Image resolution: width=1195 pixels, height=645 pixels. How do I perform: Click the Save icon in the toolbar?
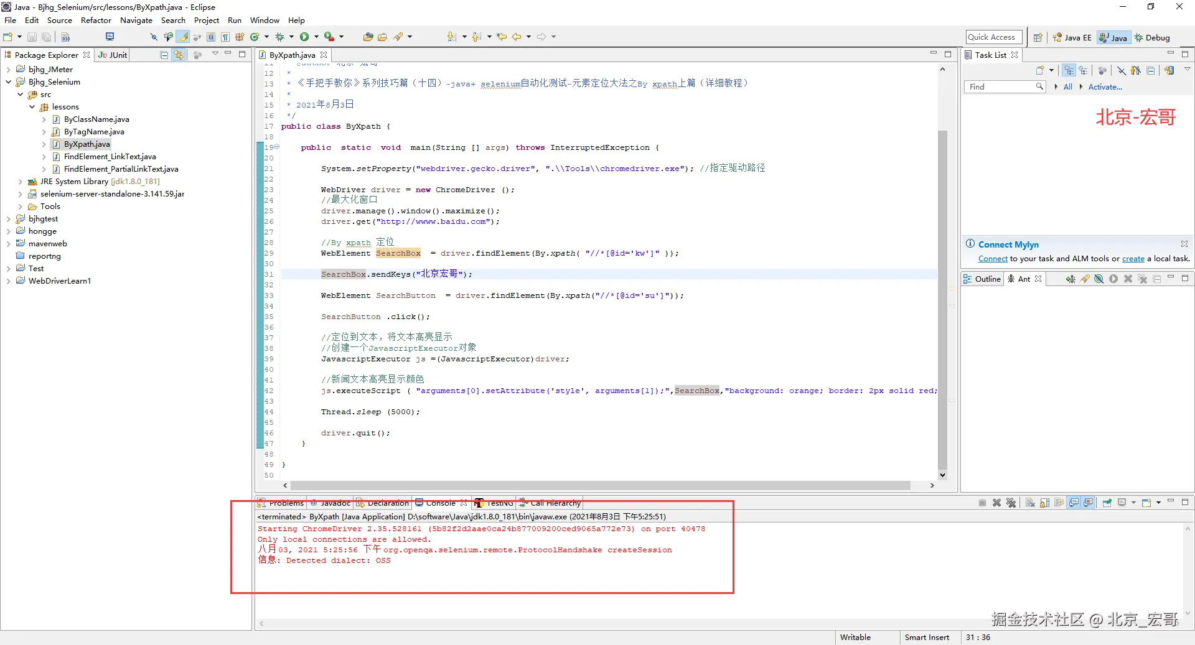pos(32,37)
